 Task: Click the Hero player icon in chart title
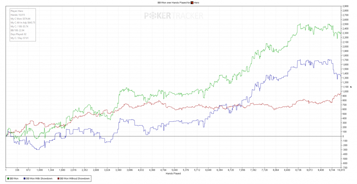[192, 3]
